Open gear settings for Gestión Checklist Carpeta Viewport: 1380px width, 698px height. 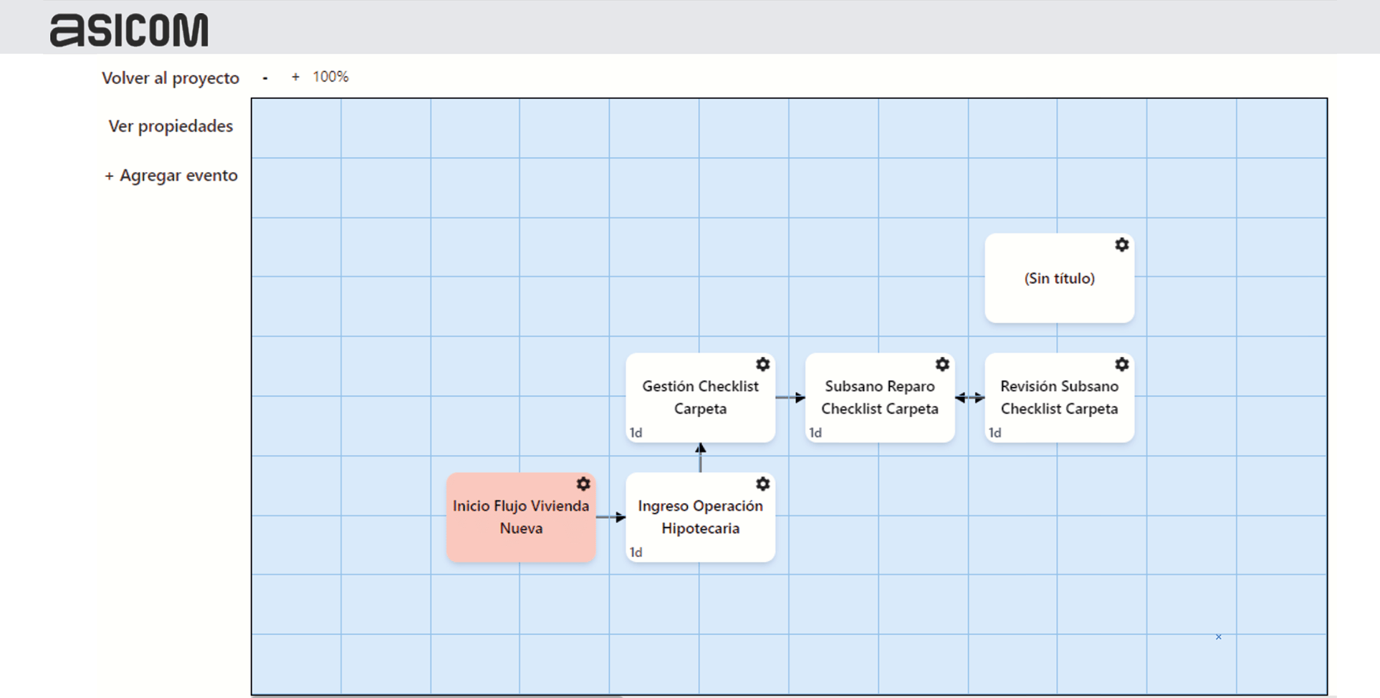[x=762, y=365]
